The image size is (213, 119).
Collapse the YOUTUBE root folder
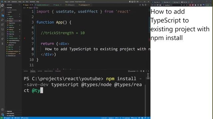[13, 8]
